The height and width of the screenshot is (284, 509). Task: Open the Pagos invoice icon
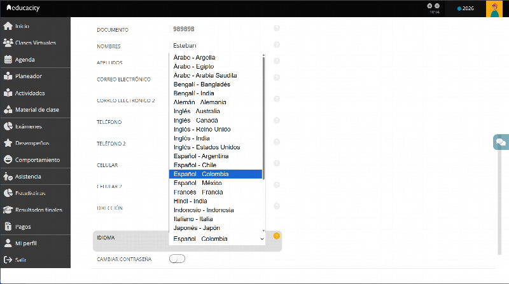pyautogui.click(x=8, y=226)
